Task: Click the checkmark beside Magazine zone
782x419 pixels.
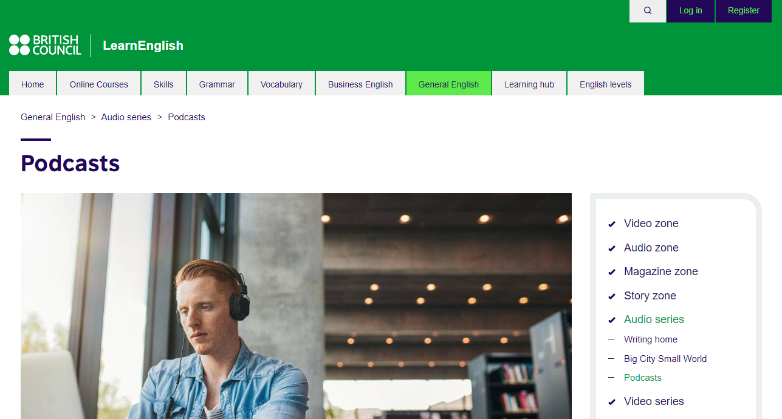Action: pyautogui.click(x=612, y=273)
